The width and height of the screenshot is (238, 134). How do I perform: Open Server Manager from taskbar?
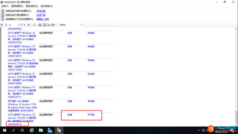click(50, 130)
